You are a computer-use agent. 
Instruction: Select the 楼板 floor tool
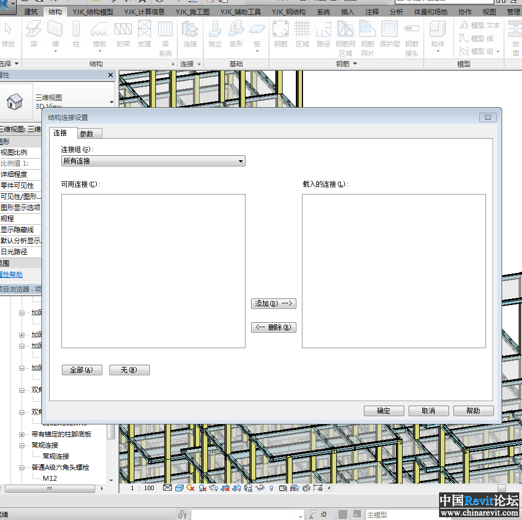click(99, 35)
